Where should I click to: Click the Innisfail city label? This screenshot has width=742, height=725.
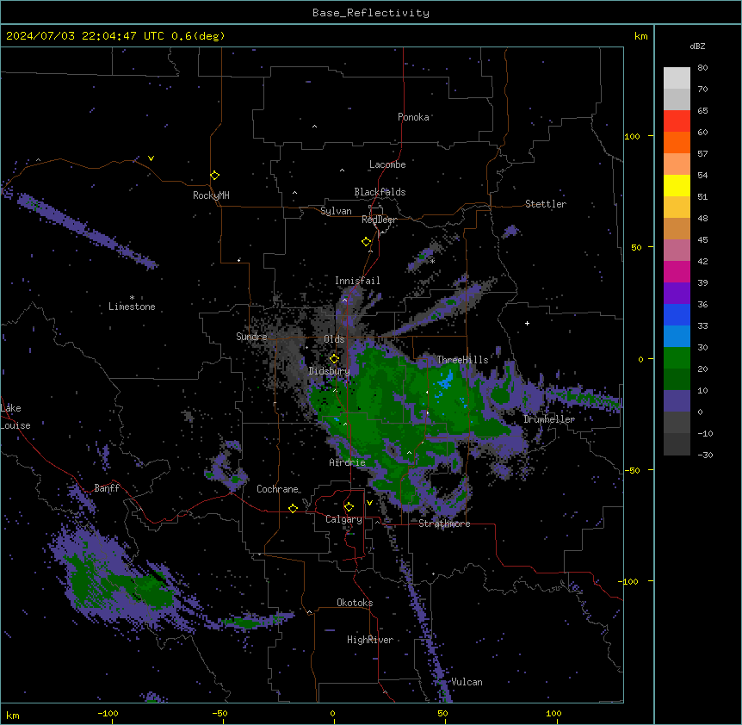point(357,281)
